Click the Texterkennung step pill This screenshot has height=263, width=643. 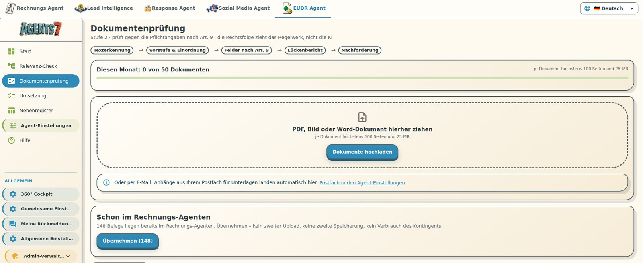(112, 50)
